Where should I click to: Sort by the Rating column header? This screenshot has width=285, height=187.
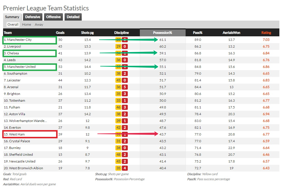click(266, 33)
